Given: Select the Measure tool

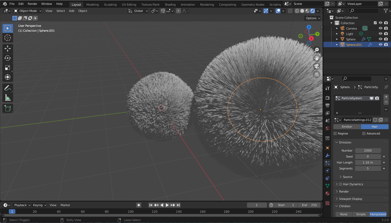Looking at the screenshot, I should [8, 97].
